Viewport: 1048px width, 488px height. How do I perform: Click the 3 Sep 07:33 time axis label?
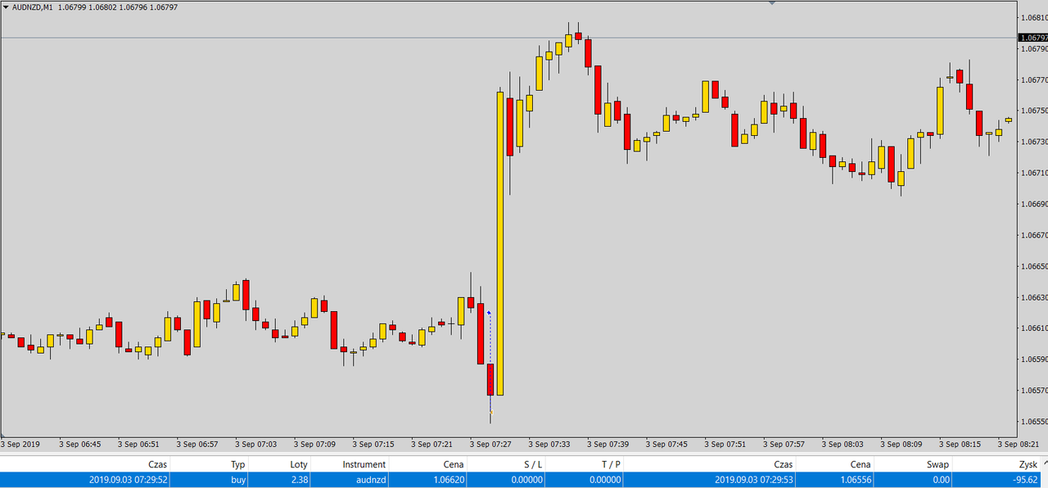pyautogui.click(x=549, y=444)
